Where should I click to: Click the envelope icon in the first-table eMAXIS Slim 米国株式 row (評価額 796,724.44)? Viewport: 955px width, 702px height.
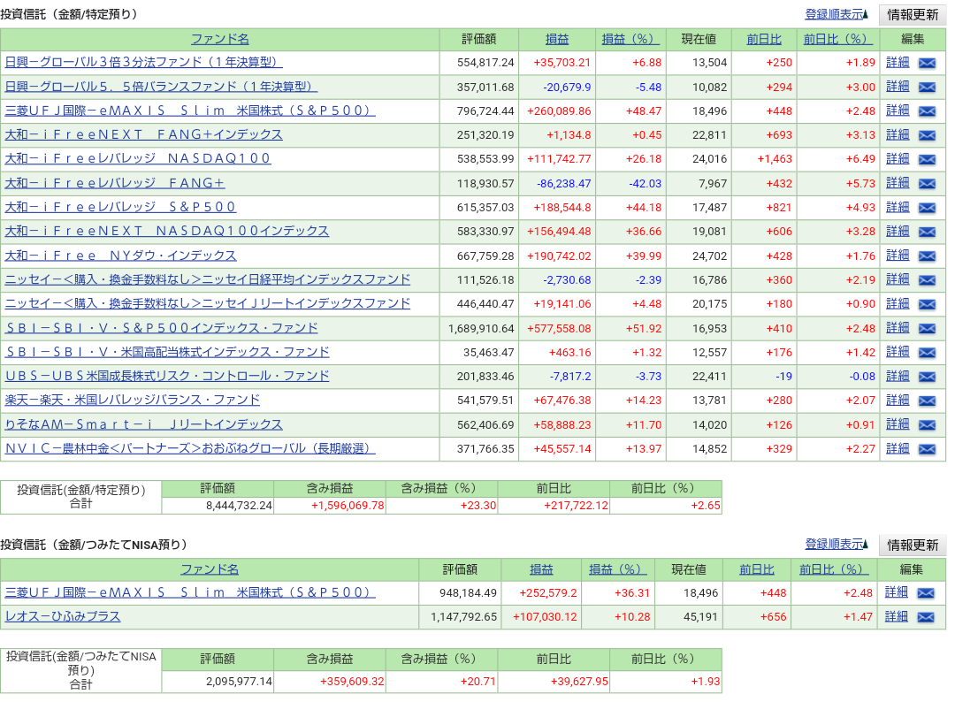tap(927, 111)
